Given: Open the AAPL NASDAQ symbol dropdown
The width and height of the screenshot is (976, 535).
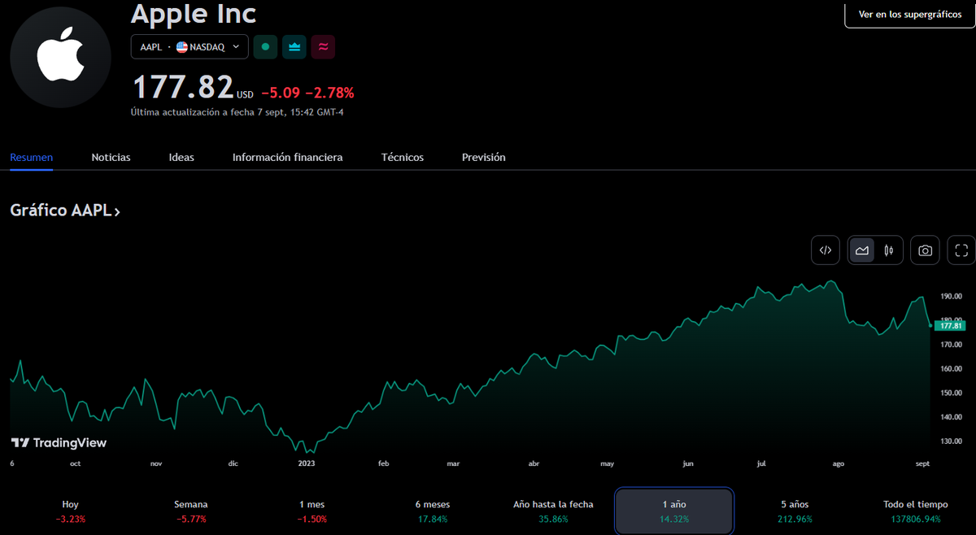Looking at the screenshot, I should 190,47.
